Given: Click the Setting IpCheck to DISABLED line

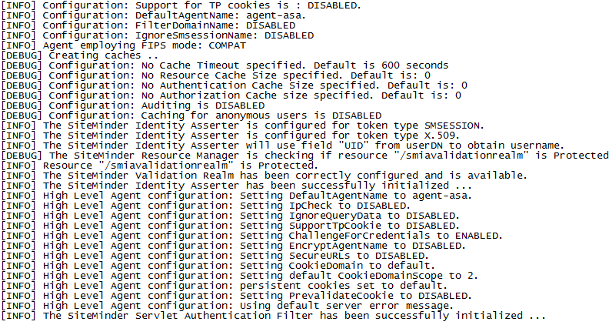Looking at the screenshot, I should [206, 206].
